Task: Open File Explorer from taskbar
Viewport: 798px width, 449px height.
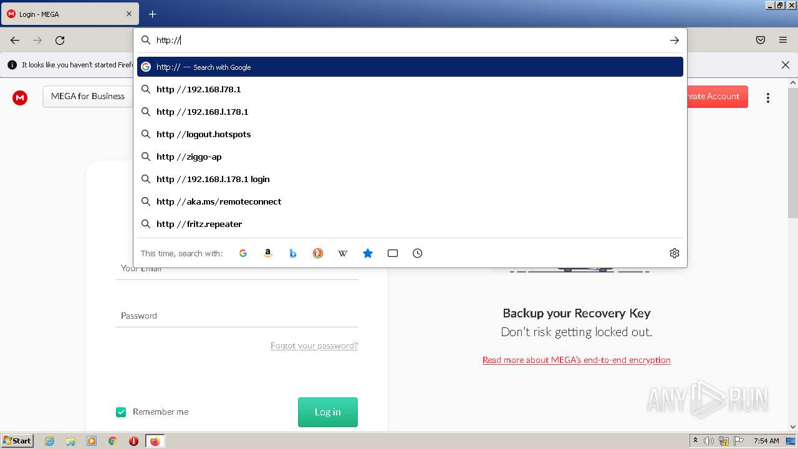Action: click(70, 441)
